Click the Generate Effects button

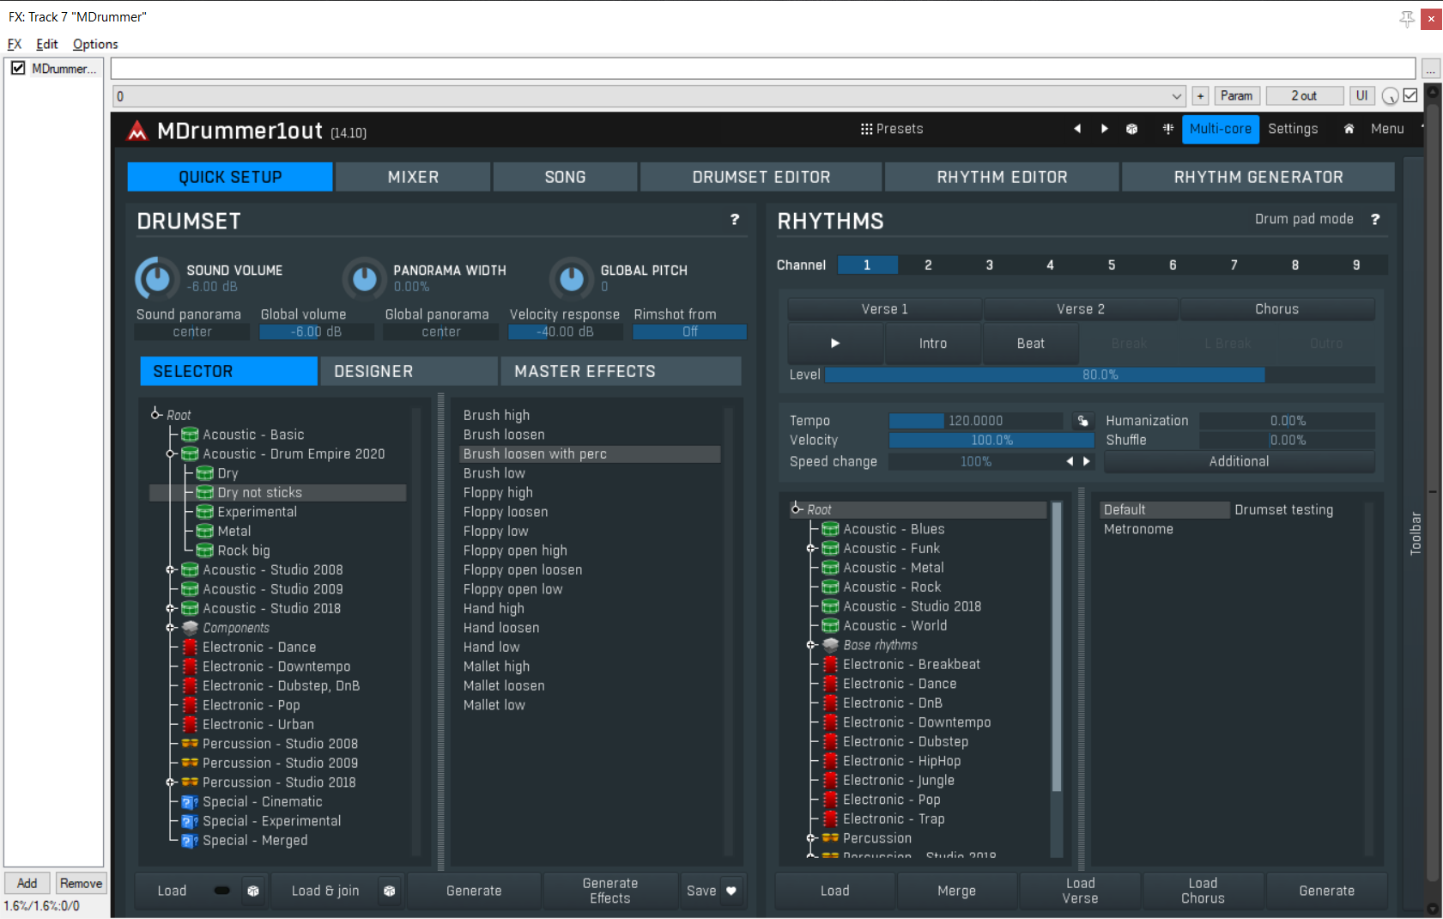pos(609,891)
